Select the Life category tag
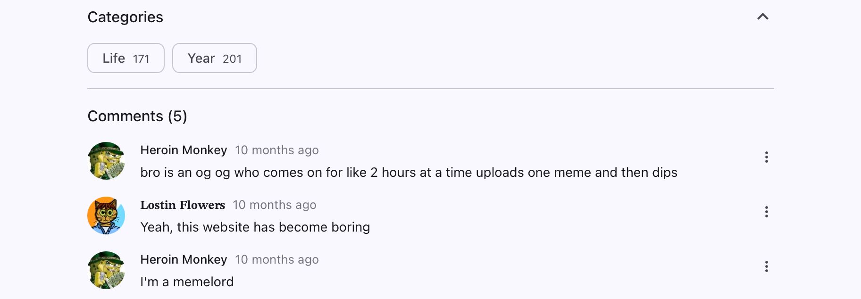861x299 pixels. tap(126, 58)
